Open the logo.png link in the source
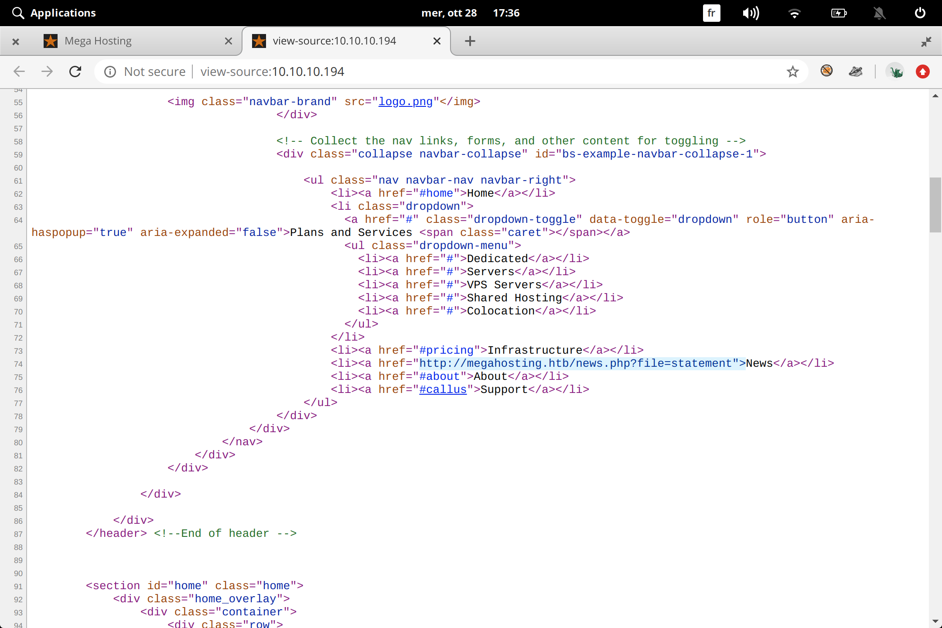The height and width of the screenshot is (628, 942). click(405, 102)
